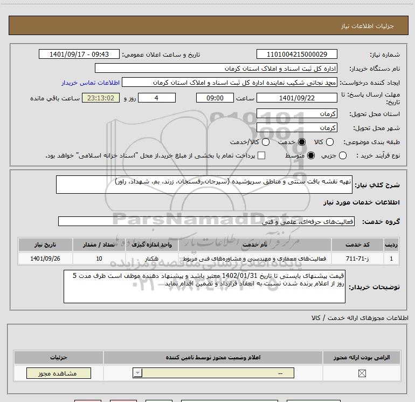Open the اطلاعات تماس خریدار link
This screenshot has height=402, width=415.
point(91,83)
